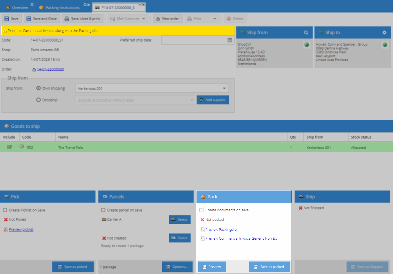Viewport: 393px width, 274px height.
Task: Open Preview Commercial Invoice Generic Non EU link
Action: tap(241, 238)
